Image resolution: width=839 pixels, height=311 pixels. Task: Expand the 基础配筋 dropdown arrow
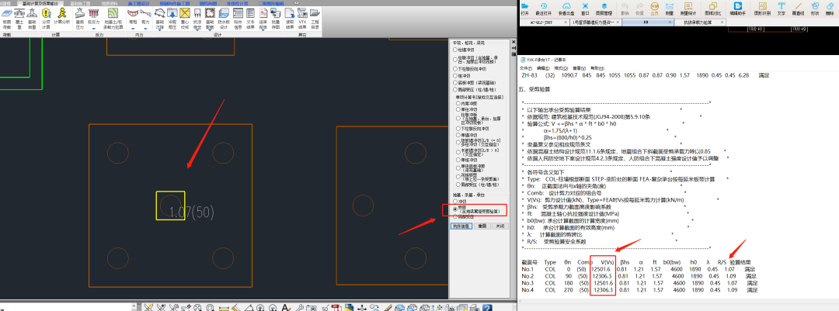pyautogui.click(x=210, y=30)
